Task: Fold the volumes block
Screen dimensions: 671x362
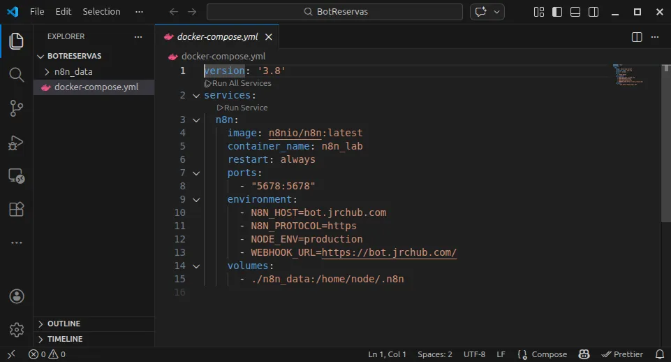Action: point(196,266)
